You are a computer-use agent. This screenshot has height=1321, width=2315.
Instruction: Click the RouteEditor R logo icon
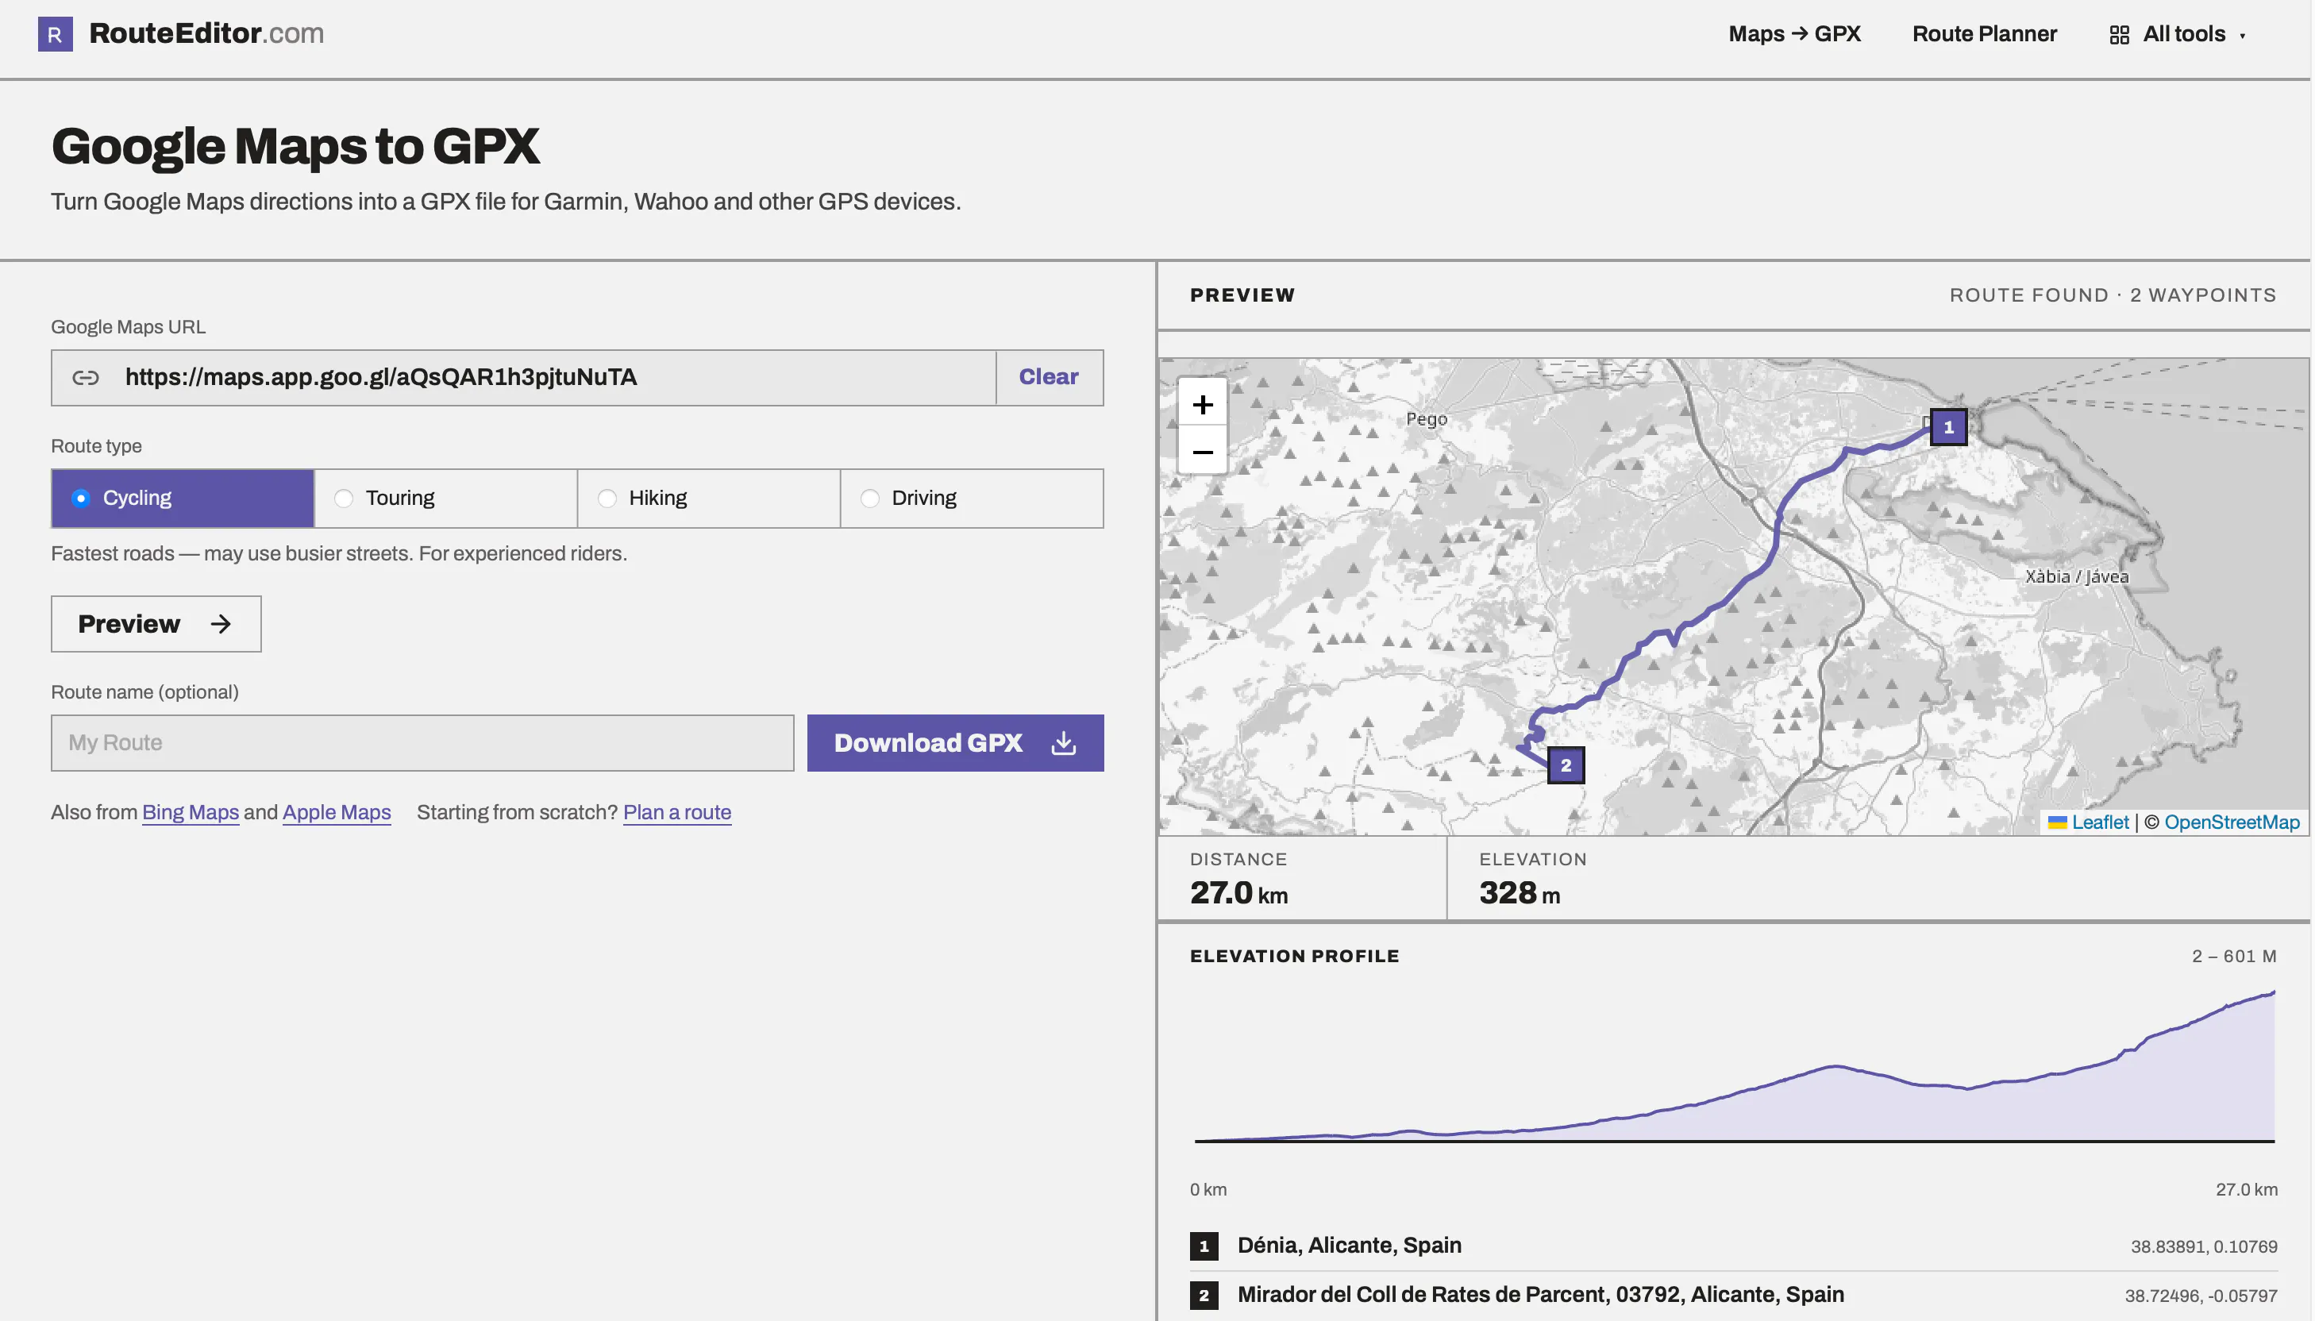click(56, 34)
